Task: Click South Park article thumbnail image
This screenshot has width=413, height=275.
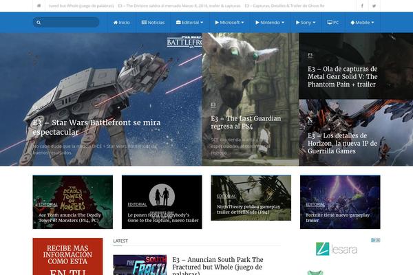Action: tap(140, 265)
